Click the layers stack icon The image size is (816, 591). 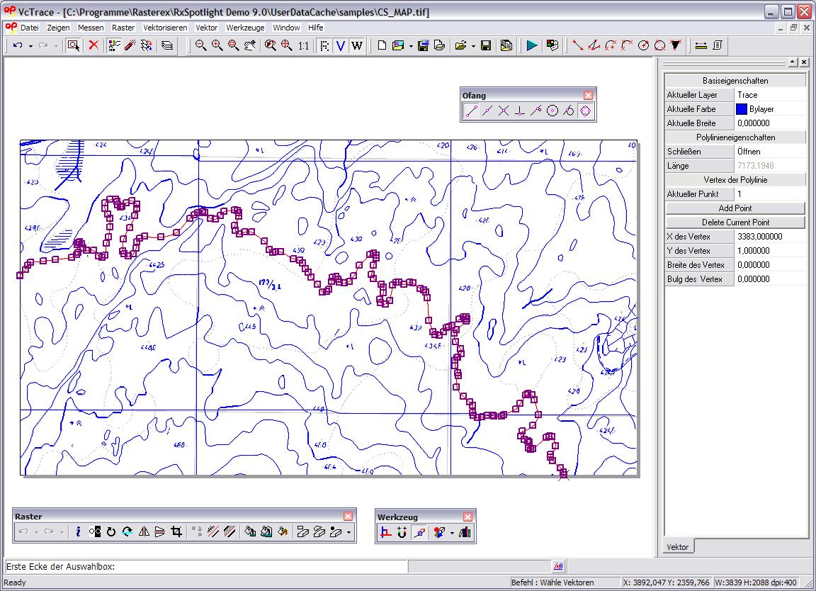[166, 45]
